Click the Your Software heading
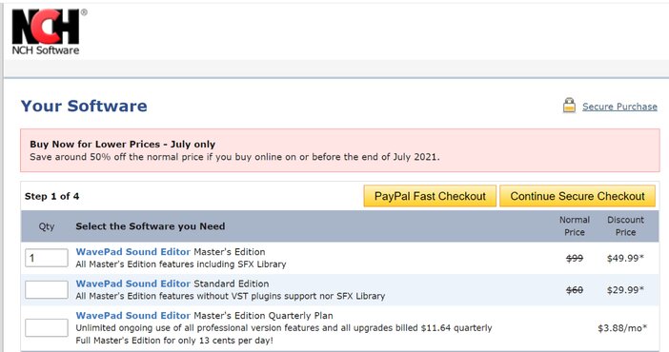The width and height of the screenshot is (669, 352). tap(84, 106)
